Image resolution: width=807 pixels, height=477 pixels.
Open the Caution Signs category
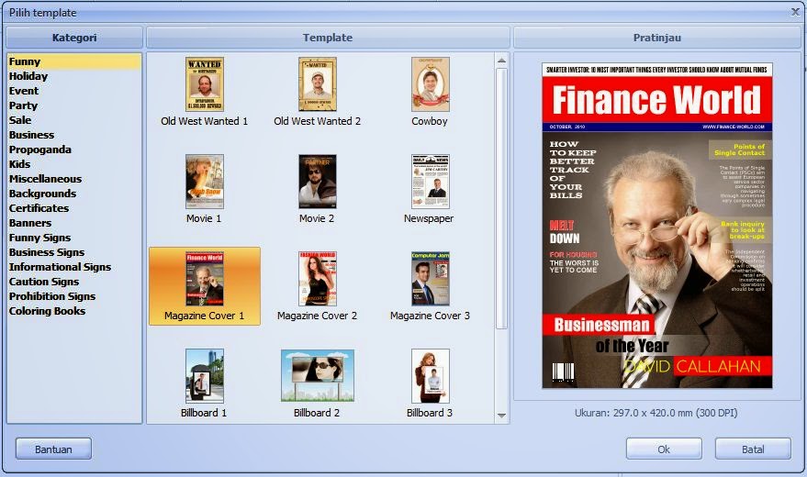tap(74, 282)
